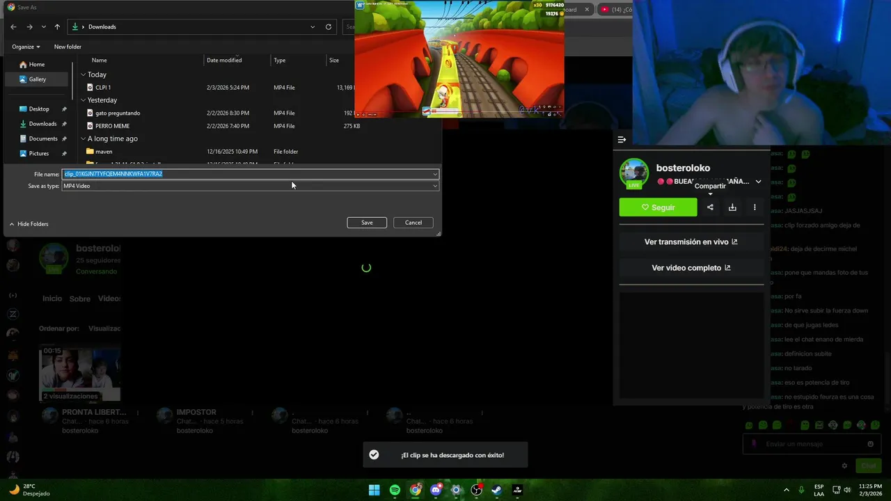Image resolution: width=891 pixels, height=501 pixels.
Task: Click the bosteroloko channel avatar
Action: 634,173
